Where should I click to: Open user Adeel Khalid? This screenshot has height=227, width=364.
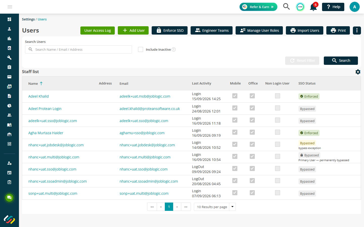pyautogui.click(x=38, y=96)
